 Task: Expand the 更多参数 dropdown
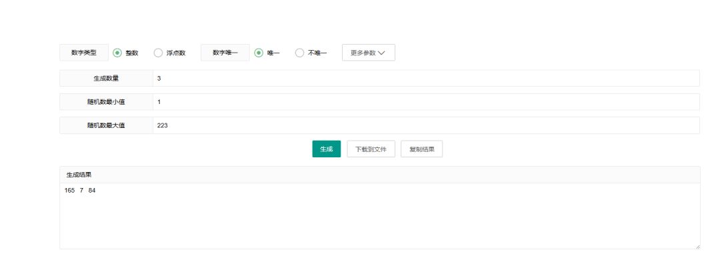[x=368, y=53]
